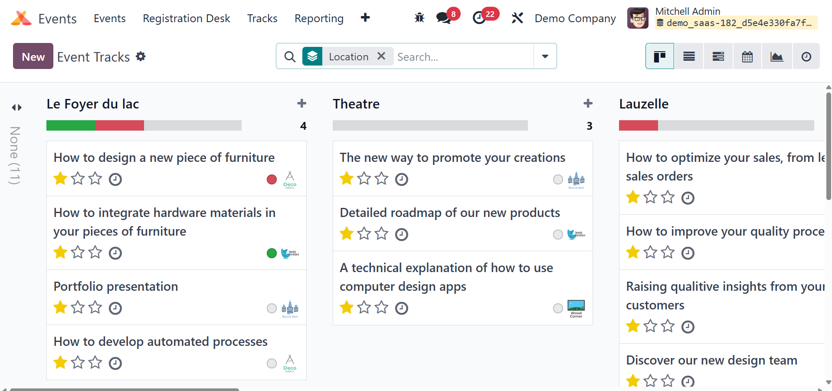Open Event Tracks settings gear

click(x=141, y=56)
